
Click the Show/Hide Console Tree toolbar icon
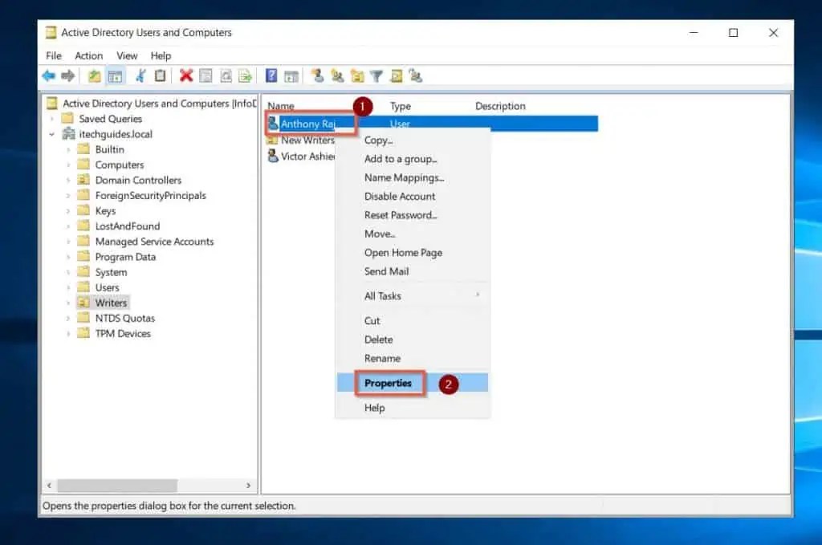pyautogui.click(x=115, y=75)
